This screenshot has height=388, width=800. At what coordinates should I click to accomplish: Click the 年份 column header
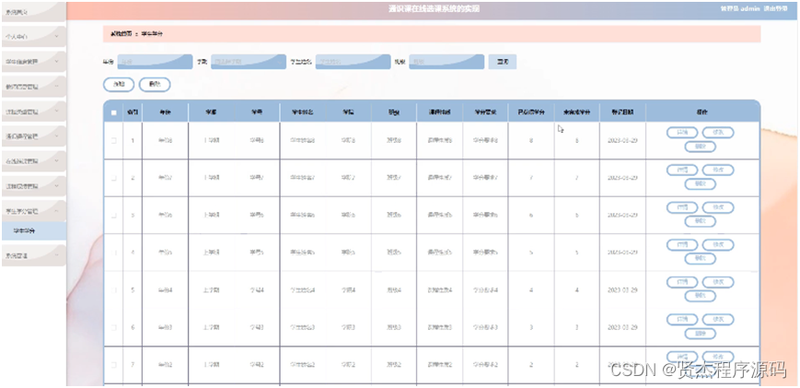tap(166, 112)
